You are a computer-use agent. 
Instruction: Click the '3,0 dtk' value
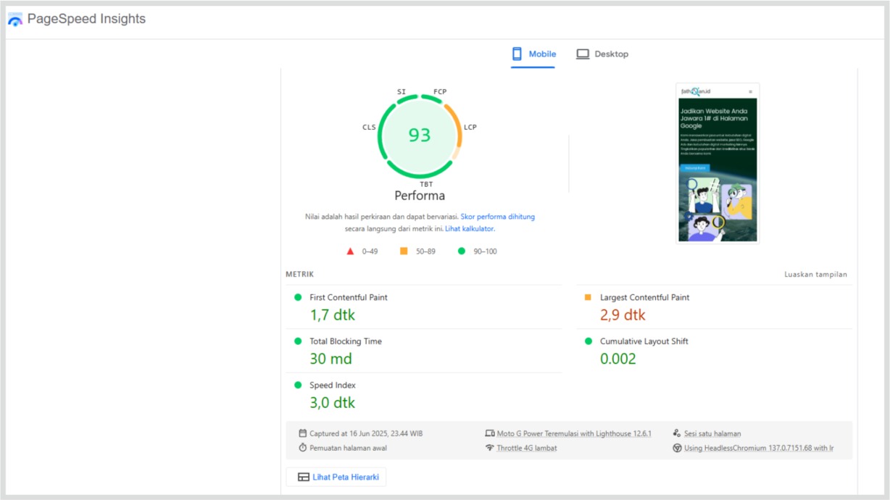coord(333,403)
